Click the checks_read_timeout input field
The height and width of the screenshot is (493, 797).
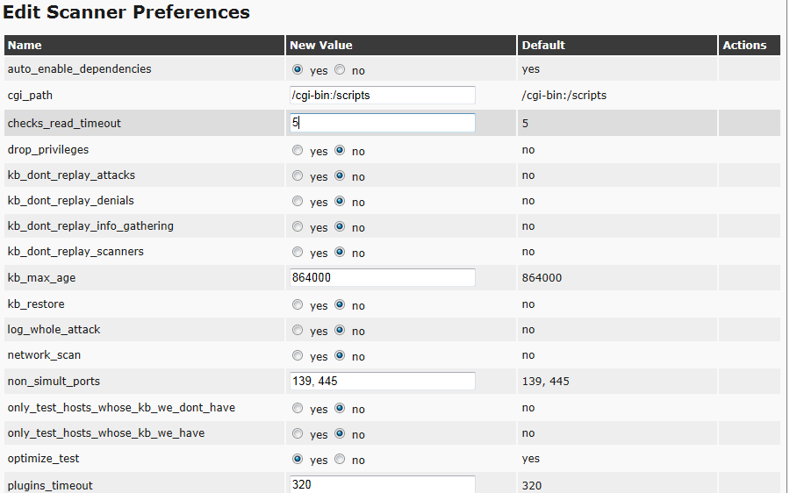pyautogui.click(x=383, y=123)
